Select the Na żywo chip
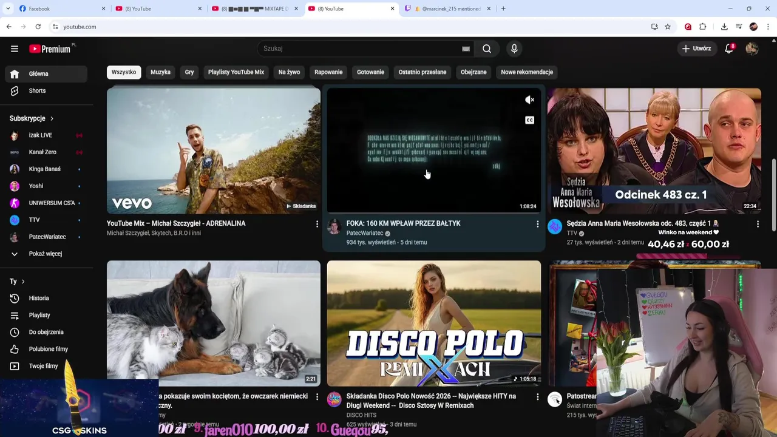The height and width of the screenshot is (437, 777). coord(289,72)
